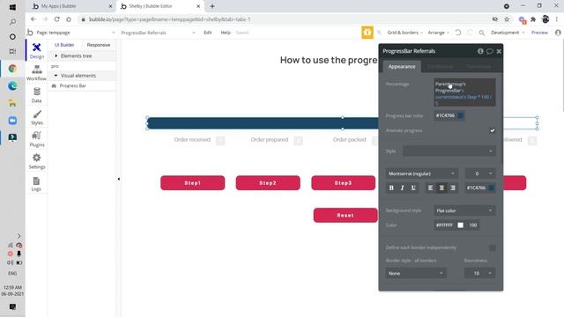This screenshot has width=564, height=317.
Task: Click the Percentage expression field
Action: point(464,93)
